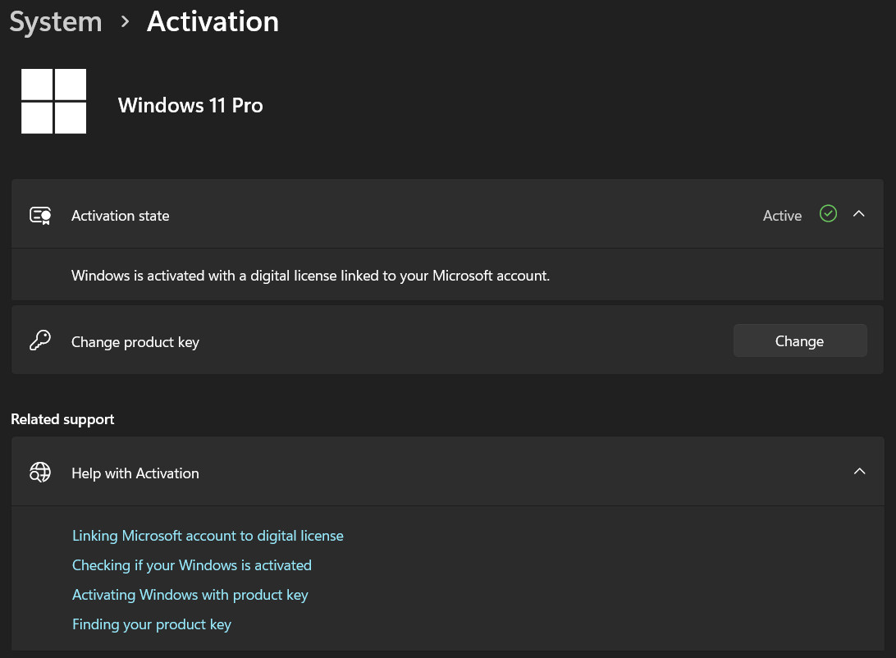
Task: Click the Activation state label
Action: tap(120, 215)
